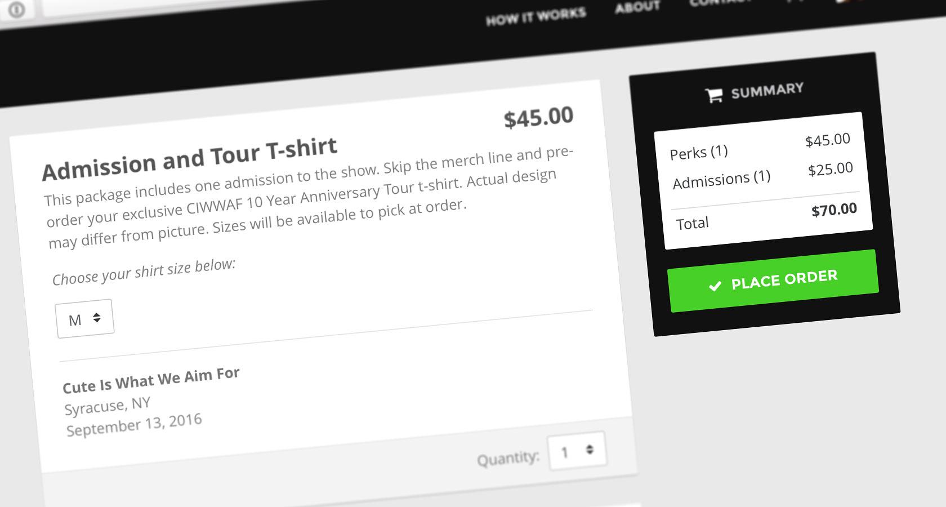The image size is (946, 507).
Task: Click the shirt size selector arrows
Action: [x=96, y=318]
